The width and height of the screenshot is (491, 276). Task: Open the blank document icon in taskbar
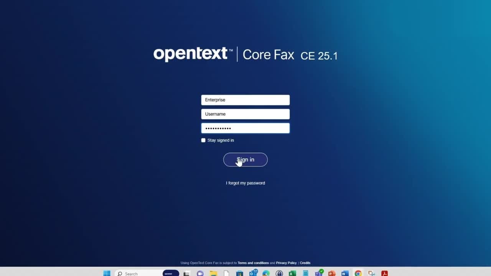click(x=227, y=273)
